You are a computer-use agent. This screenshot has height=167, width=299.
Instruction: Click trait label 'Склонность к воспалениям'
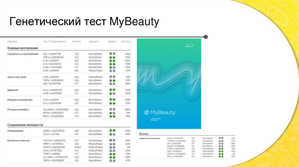(23, 54)
